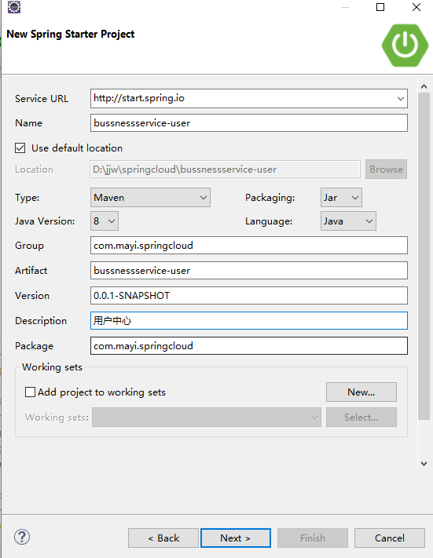
Task: Click the Java Version: label
Action: [x=45, y=221]
